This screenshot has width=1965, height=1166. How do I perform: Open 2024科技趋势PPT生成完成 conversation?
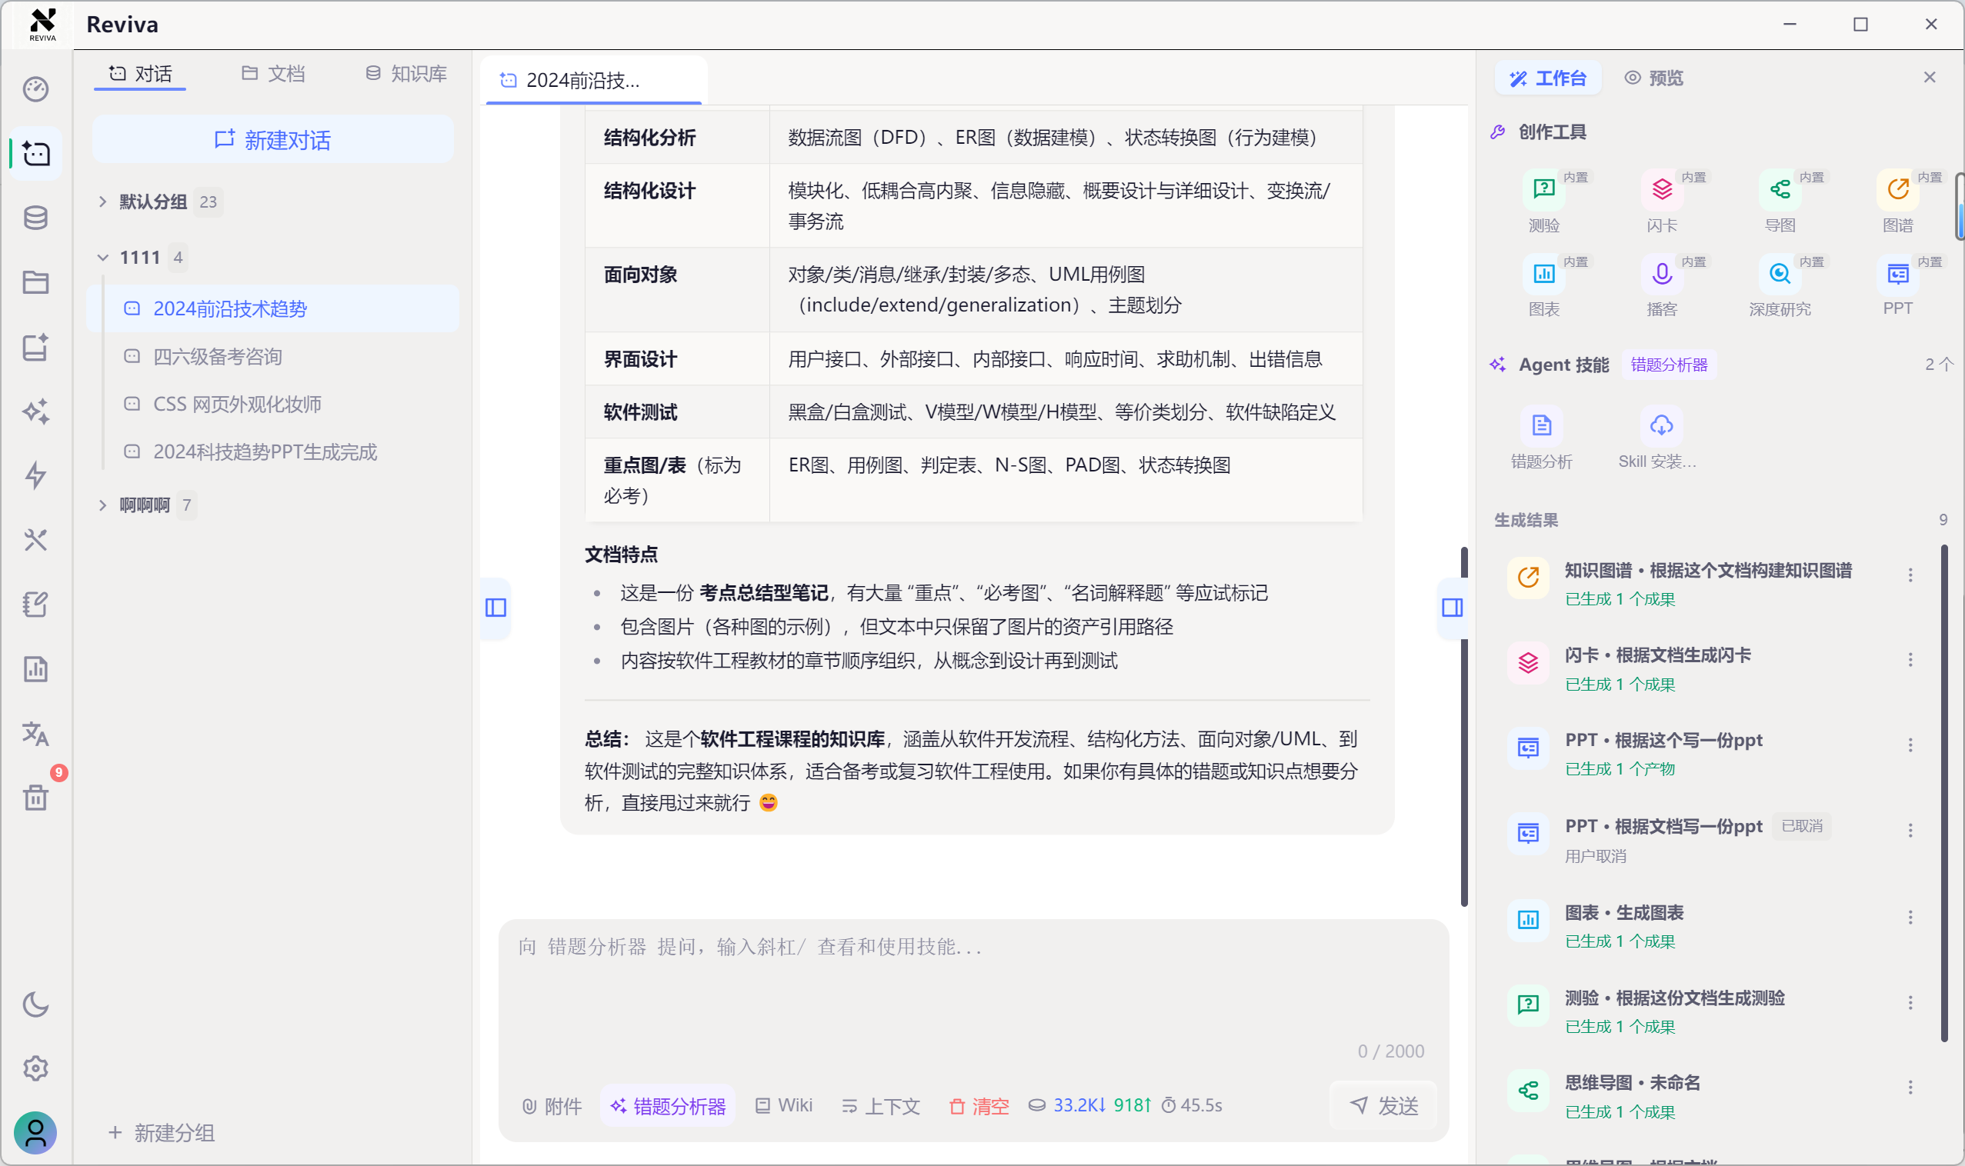tap(272, 451)
